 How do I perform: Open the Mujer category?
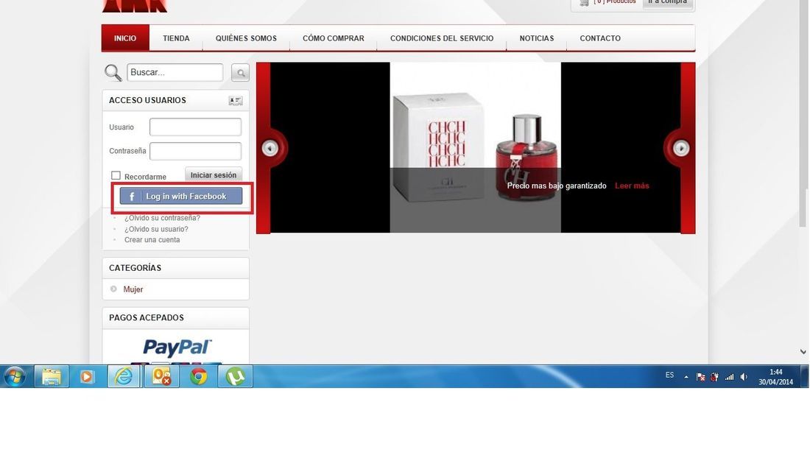pos(133,290)
